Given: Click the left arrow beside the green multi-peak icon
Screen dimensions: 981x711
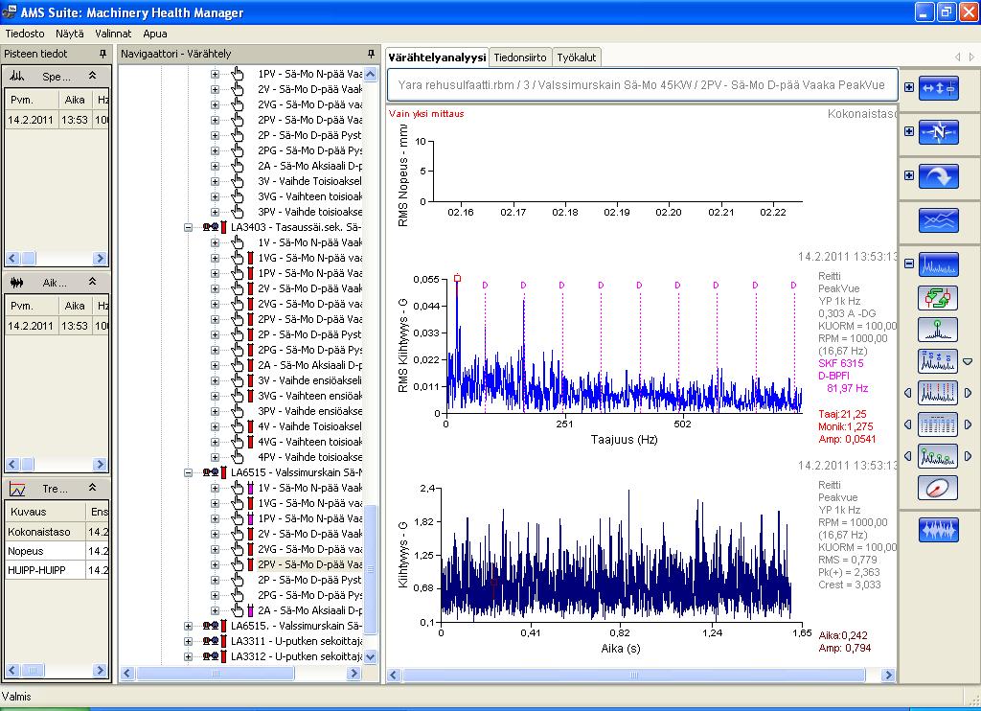Looking at the screenshot, I should (x=908, y=456).
